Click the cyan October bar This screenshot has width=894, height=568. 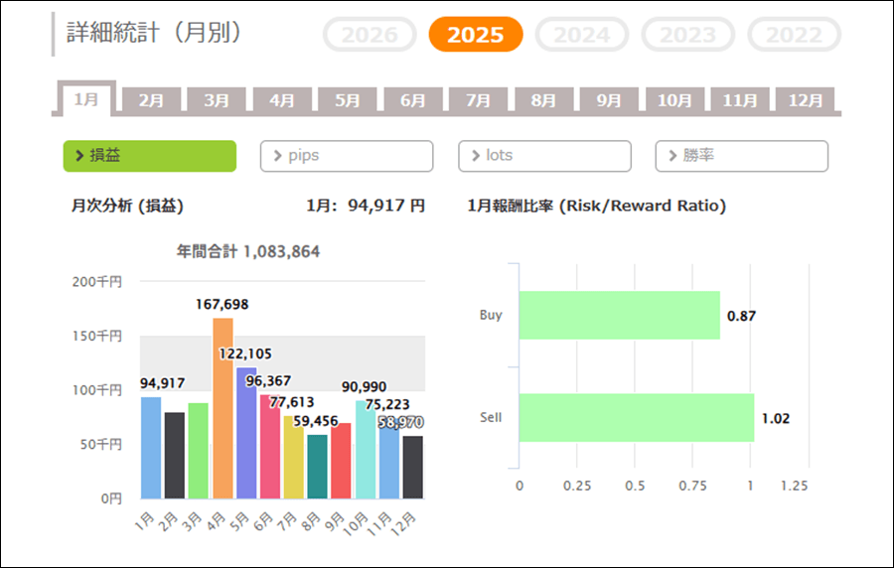point(365,449)
